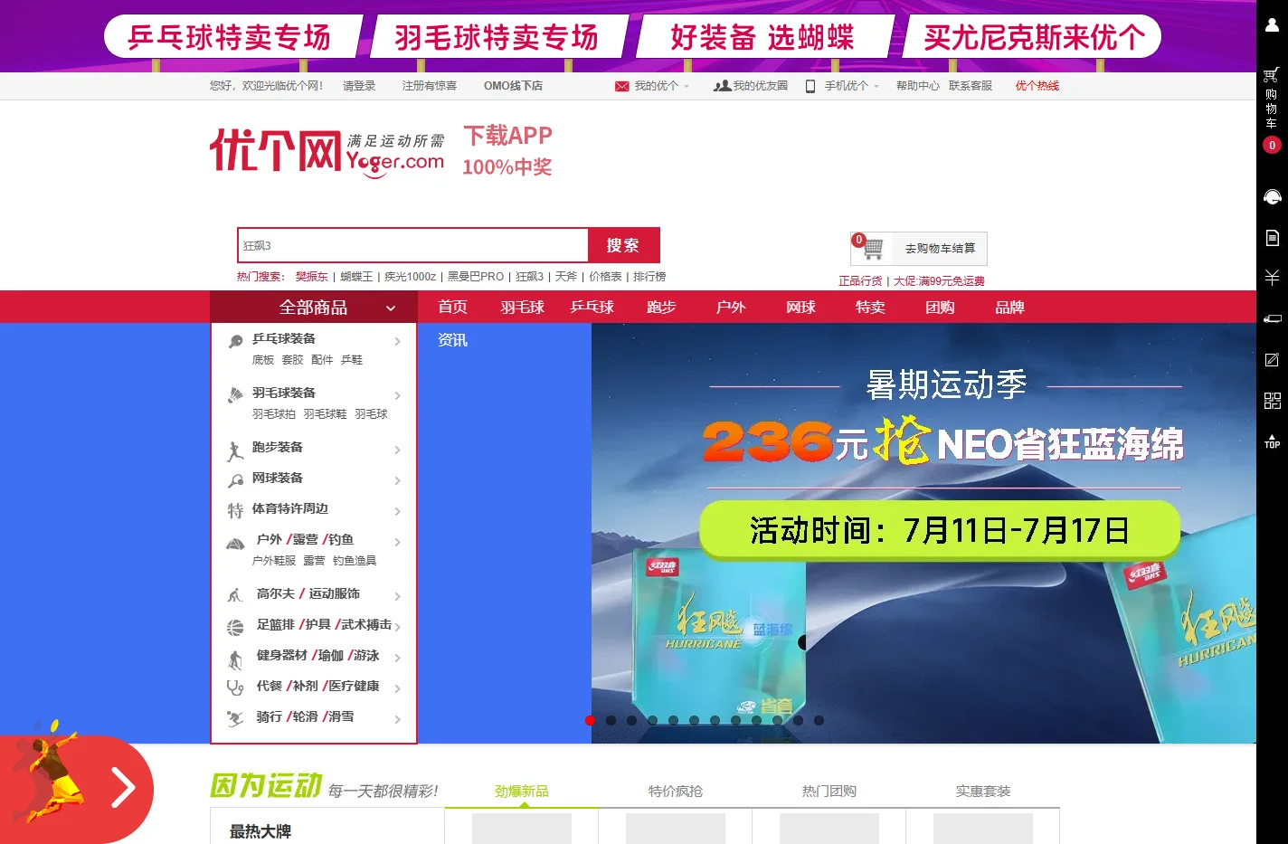Open 跑步 in the main navigation
This screenshot has height=844, width=1288.
pos(661,308)
